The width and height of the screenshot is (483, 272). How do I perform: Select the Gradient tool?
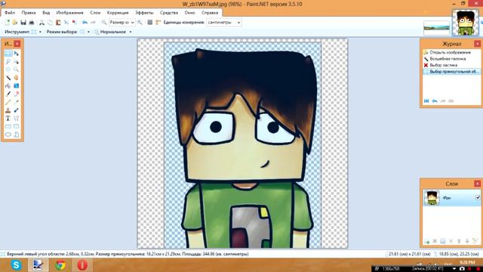[16, 85]
